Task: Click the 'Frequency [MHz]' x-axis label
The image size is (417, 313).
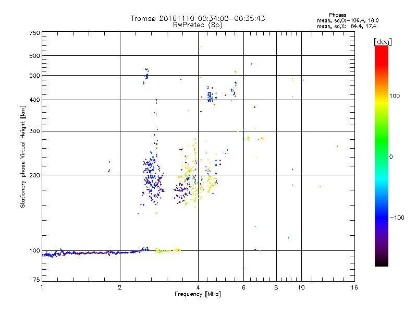Action: click(x=198, y=294)
